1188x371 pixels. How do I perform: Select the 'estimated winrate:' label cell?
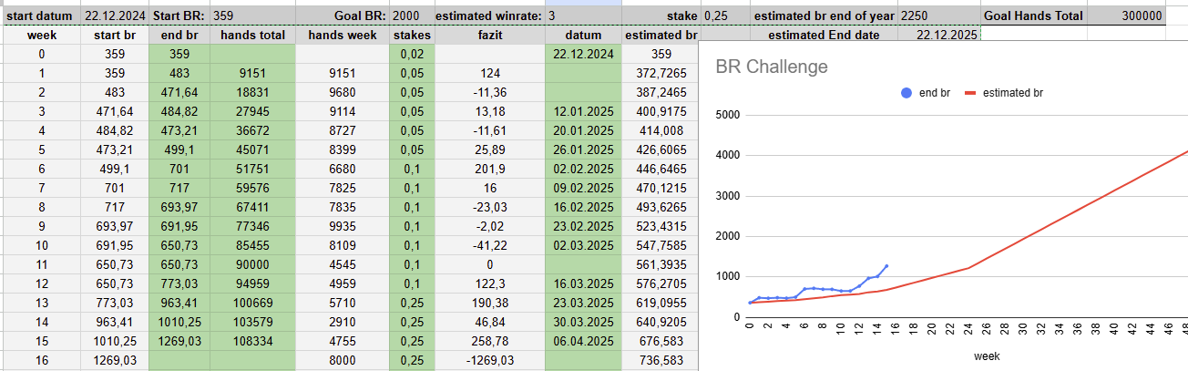click(x=488, y=15)
